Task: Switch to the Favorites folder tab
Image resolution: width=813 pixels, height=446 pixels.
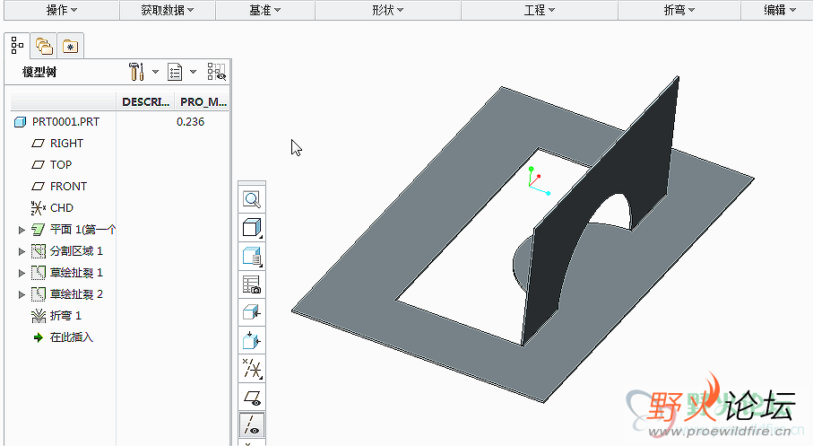Action: click(x=71, y=47)
